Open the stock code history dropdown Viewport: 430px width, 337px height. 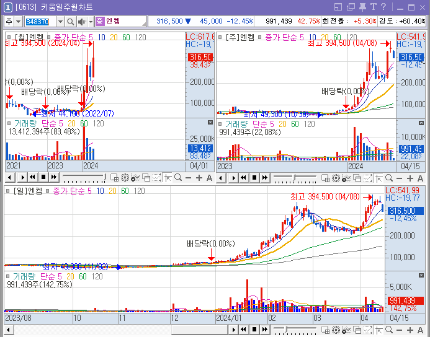coord(60,22)
